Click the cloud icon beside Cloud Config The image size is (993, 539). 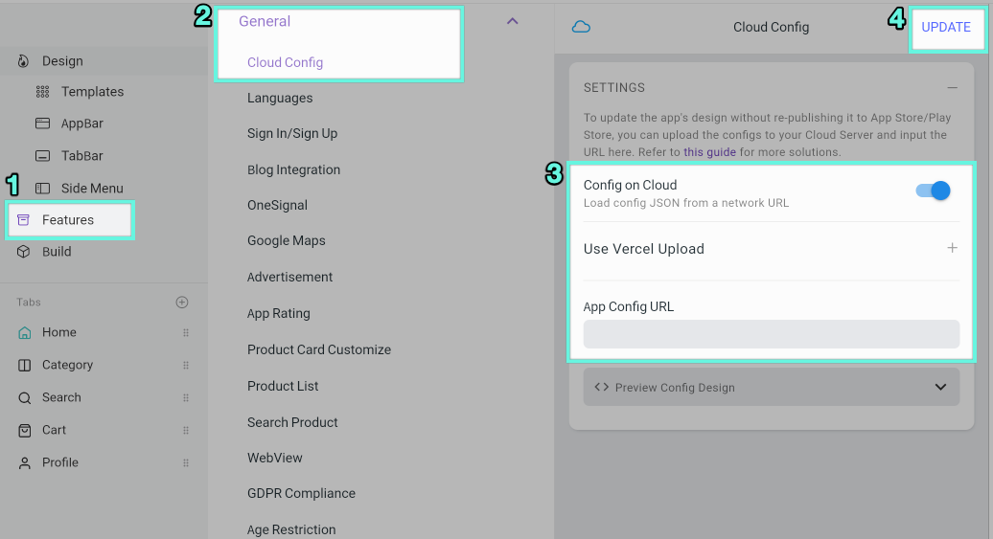point(581,27)
